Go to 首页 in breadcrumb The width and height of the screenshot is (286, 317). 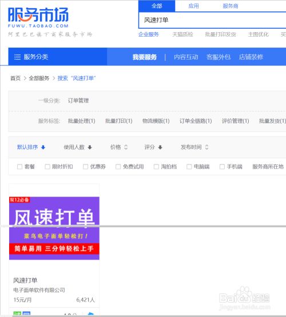pos(15,78)
